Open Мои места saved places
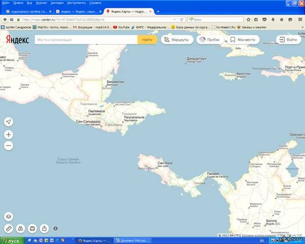The width and height of the screenshot is (305, 244). [x=242, y=39]
